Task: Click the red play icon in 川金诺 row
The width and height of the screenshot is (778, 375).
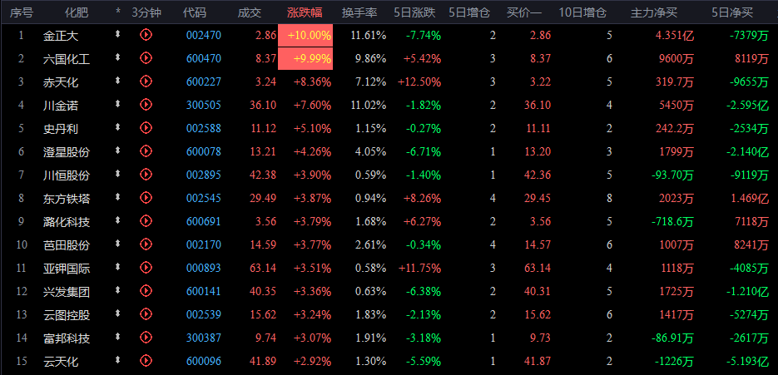Action: [146, 105]
